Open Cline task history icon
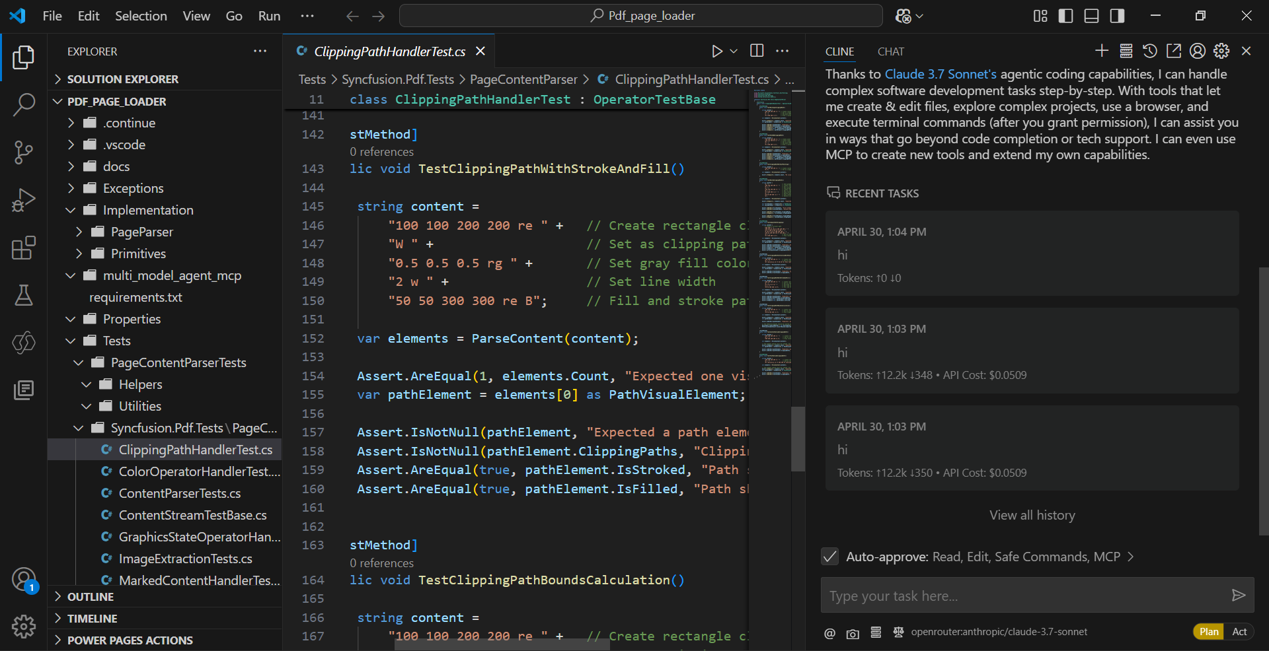The image size is (1269, 651). [1149, 51]
